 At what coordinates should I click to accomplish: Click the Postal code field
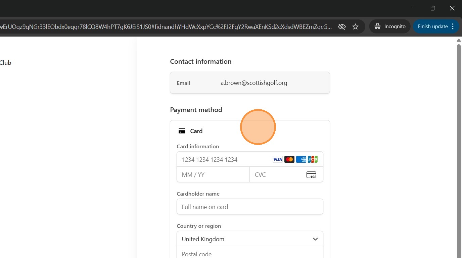pos(250,254)
